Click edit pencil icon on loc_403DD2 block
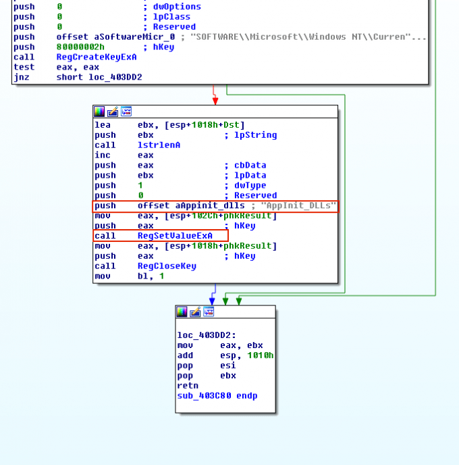459x465 pixels. click(x=195, y=312)
